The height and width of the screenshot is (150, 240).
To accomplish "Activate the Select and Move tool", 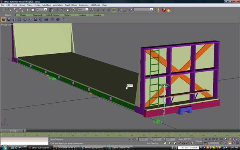I will [57, 10].
